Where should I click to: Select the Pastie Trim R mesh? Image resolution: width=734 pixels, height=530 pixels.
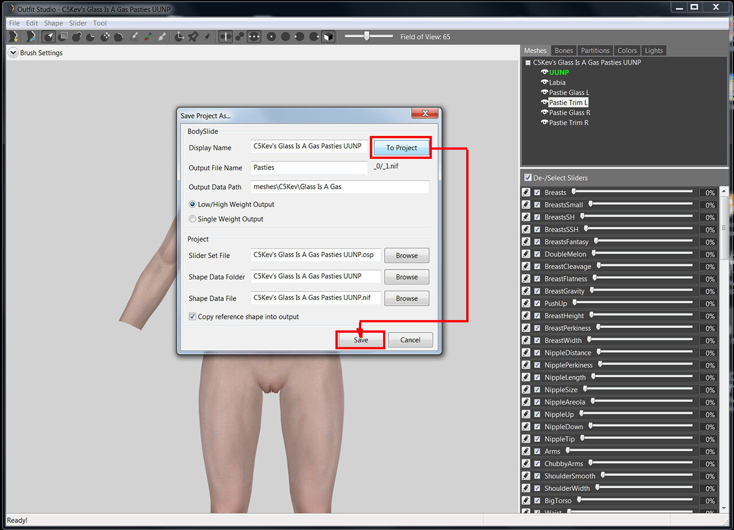[x=569, y=123]
